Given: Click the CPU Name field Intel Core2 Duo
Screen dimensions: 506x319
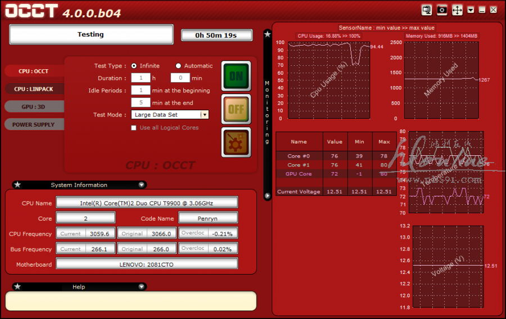Looking at the screenshot, I should pyautogui.click(x=147, y=203).
